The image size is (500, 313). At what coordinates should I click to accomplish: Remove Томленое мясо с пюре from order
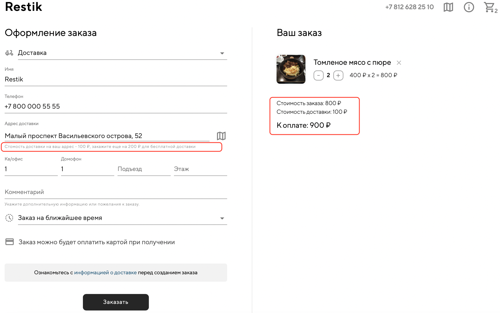coord(399,63)
